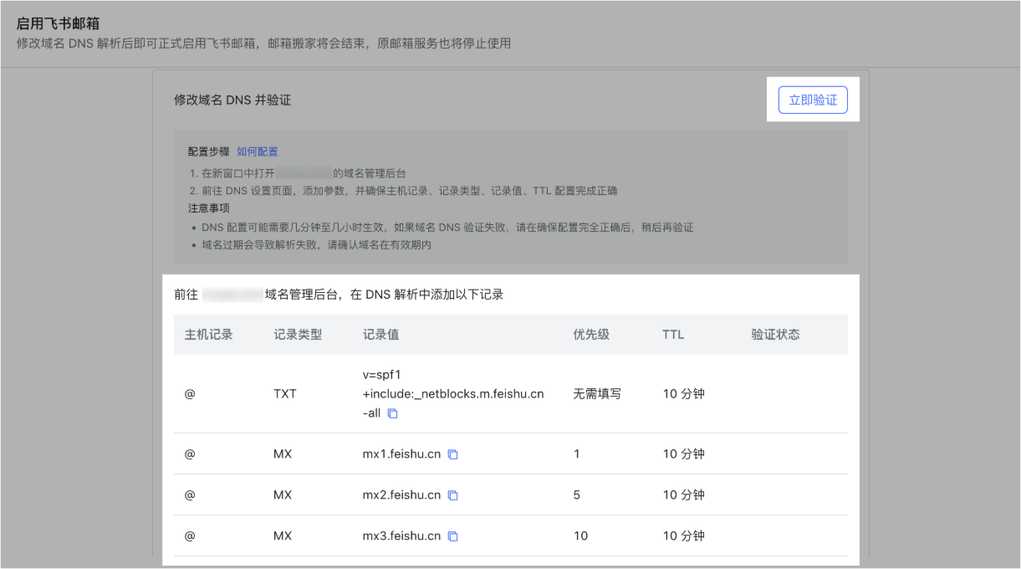Screen dimensions: 1021x569
Task: Click the MX type cell for mx2.feishu.cn
Action: point(283,495)
